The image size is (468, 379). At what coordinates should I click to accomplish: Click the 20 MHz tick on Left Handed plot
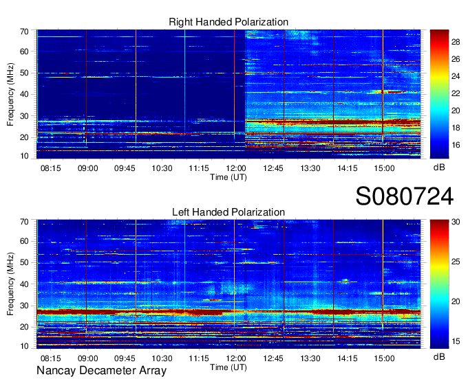[x=24, y=328]
